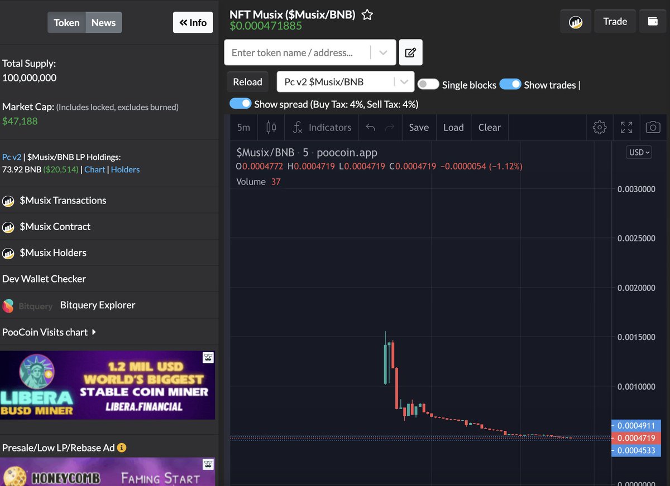This screenshot has width=670, height=486.
Task: Open USD currency dropdown on chart
Action: click(x=639, y=152)
